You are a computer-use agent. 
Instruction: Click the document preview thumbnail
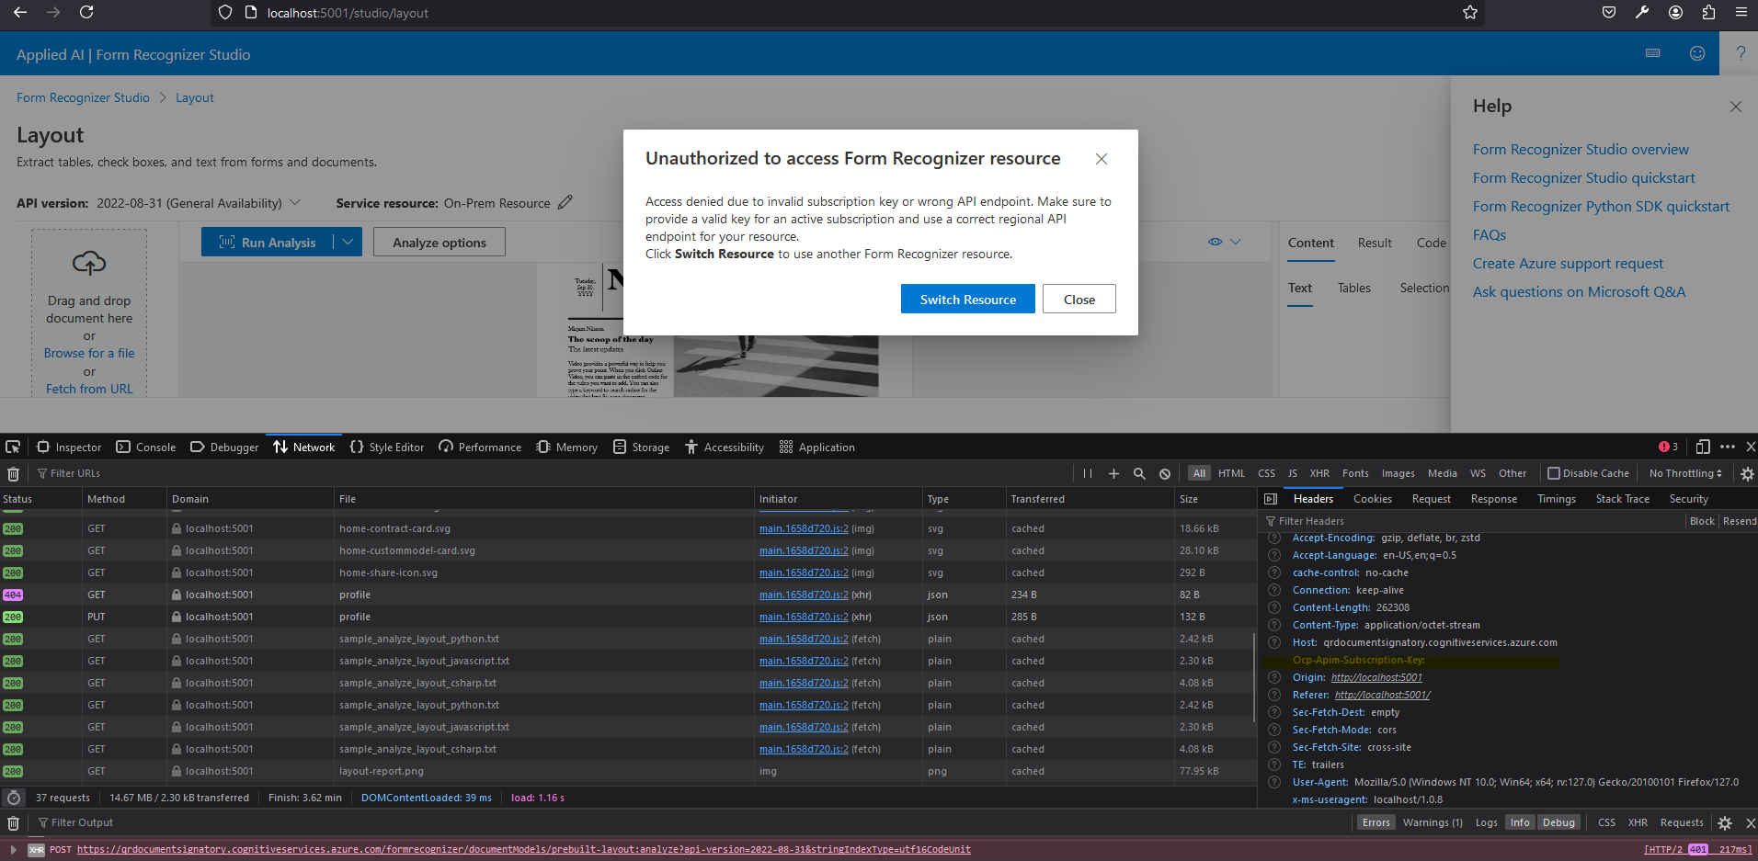(722, 331)
